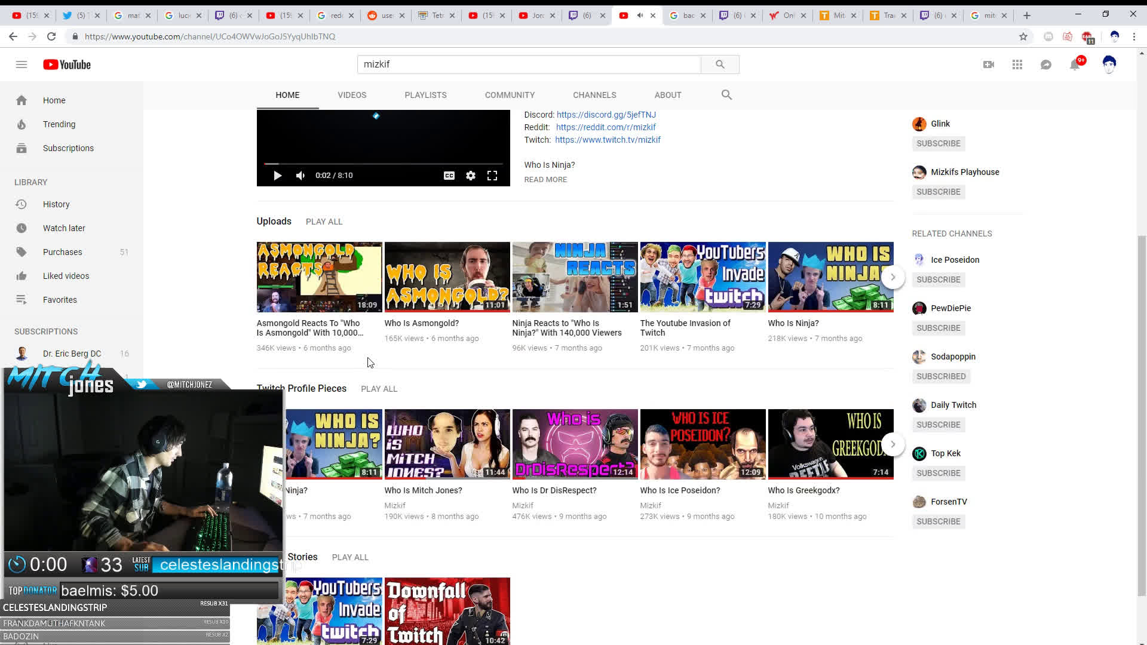Viewport: 1147px width, 645px height.
Task: Click inside the mizkif search field
Action: pyautogui.click(x=529, y=64)
